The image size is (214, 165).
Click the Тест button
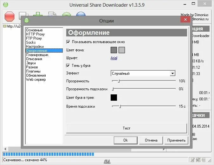[126, 128]
